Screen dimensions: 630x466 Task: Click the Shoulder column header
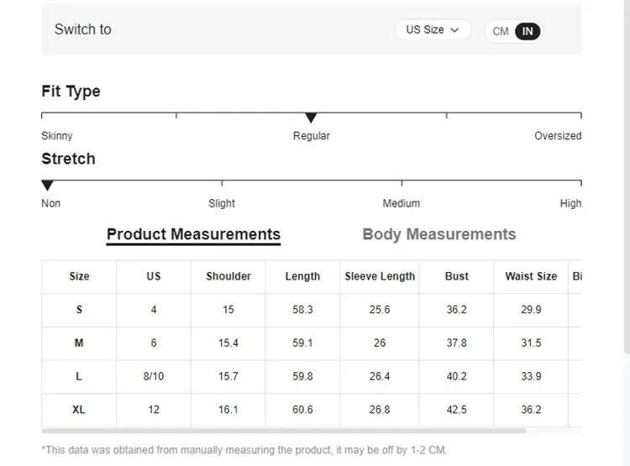pyautogui.click(x=228, y=276)
